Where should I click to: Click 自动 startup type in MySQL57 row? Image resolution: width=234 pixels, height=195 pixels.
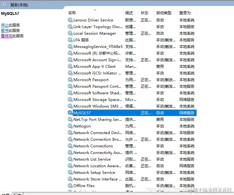[160, 113]
